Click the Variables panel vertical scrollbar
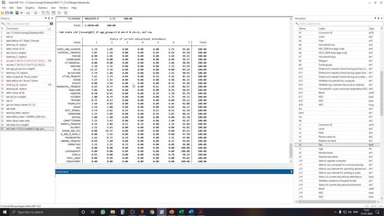The width and height of the screenshot is (384, 216). click(382, 93)
